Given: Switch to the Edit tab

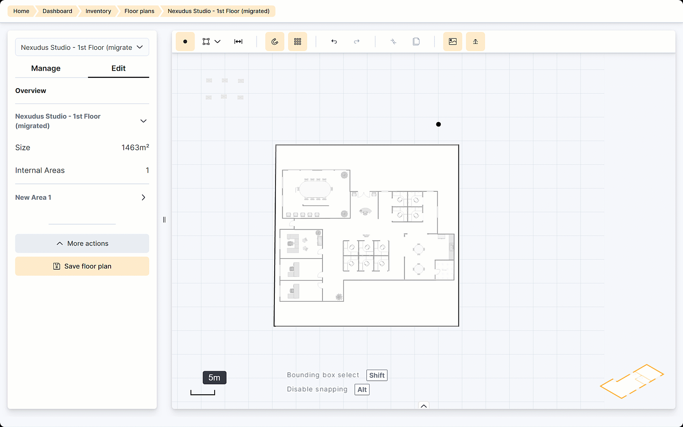Looking at the screenshot, I should 119,68.
